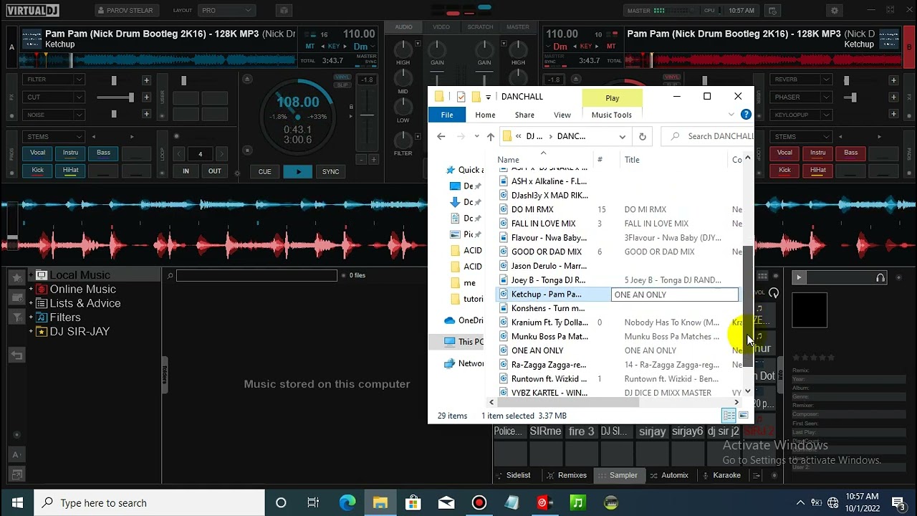Switch to Explorer View ribbon tab
The height and width of the screenshot is (516, 917).
point(562,115)
